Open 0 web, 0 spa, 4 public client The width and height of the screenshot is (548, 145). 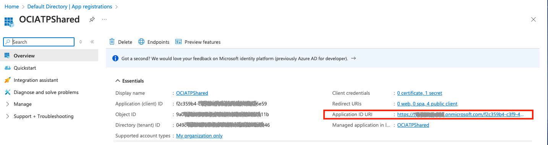427,104
